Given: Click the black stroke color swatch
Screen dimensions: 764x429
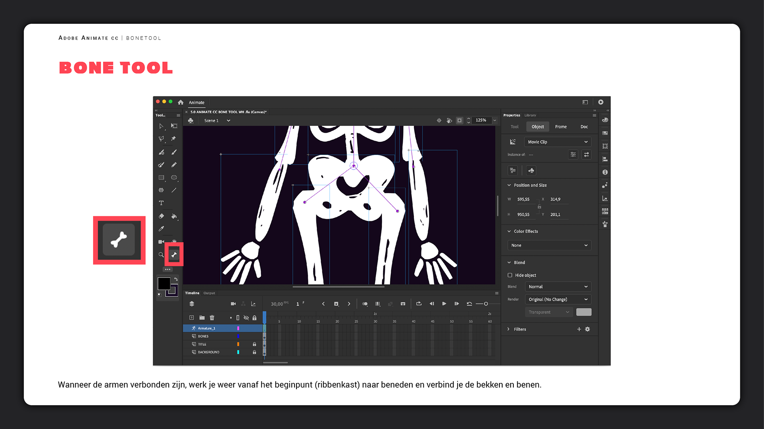Looking at the screenshot, I should coord(164,283).
